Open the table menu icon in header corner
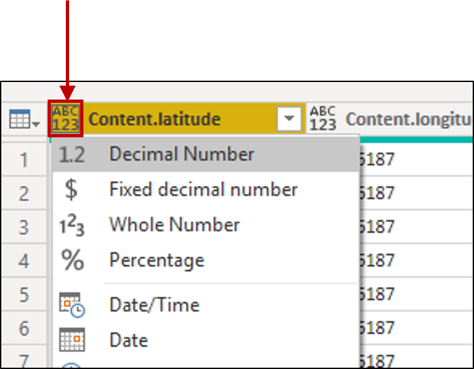 pyautogui.click(x=24, y=119)
